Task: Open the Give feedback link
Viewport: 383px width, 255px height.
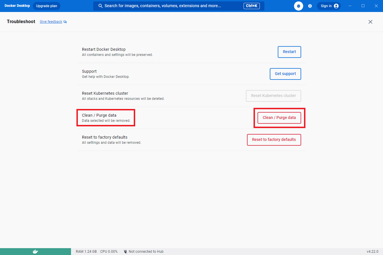Action: coord(51,22)
